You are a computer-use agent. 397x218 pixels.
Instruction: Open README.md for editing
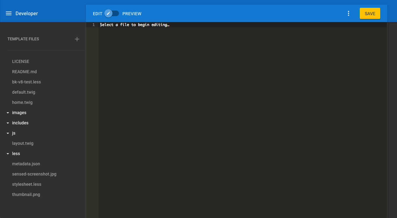click(x=24, y=72)
